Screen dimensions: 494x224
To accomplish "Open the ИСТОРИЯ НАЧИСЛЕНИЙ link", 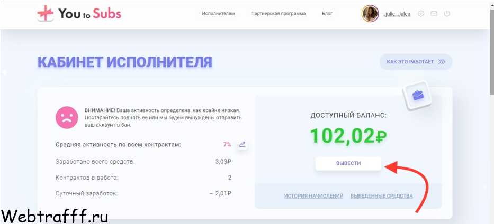I will tap(313, 196).
